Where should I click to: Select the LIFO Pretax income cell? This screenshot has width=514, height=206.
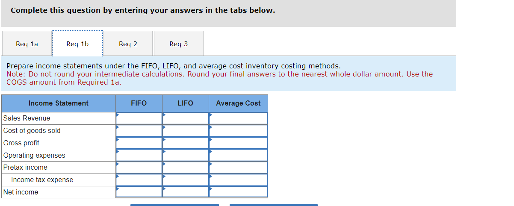click(186, 168)
